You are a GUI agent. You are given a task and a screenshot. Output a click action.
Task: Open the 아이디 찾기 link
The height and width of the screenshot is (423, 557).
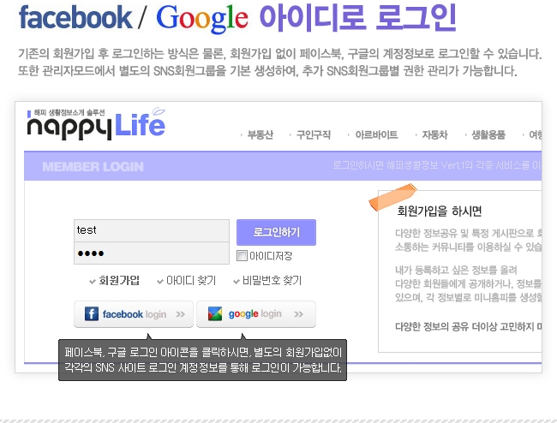(x=191, y=281)
